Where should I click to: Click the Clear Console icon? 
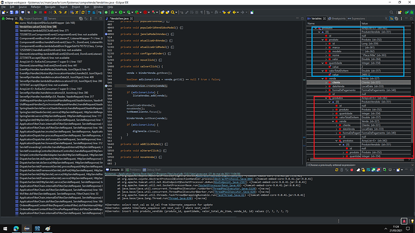coord(358,170)
